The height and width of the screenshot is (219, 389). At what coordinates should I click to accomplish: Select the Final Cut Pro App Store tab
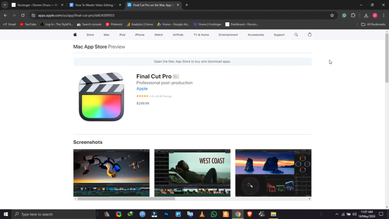pyautogui.click(x=153, y=5)
